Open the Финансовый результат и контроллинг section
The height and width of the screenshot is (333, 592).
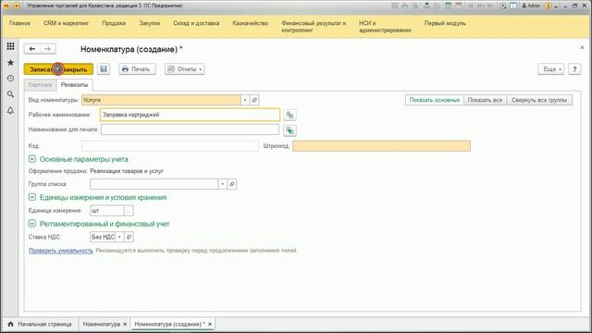click(314, 27)
